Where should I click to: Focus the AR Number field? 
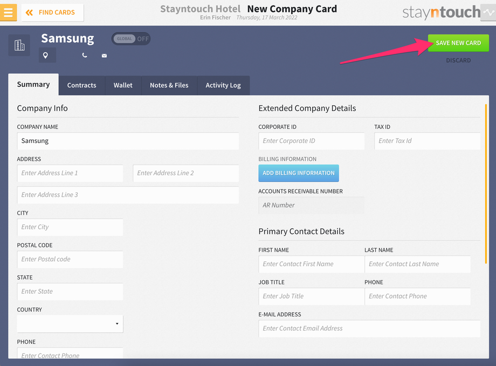[x=311, y=205]
